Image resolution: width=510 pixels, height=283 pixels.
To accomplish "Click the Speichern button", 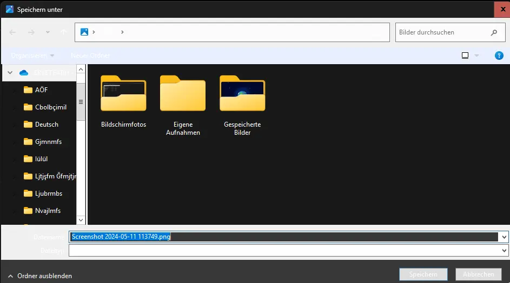I will 423,274.
